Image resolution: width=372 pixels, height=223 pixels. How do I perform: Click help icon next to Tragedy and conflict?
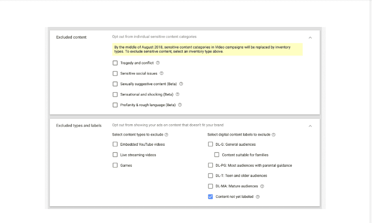click(x=158, y=63)
